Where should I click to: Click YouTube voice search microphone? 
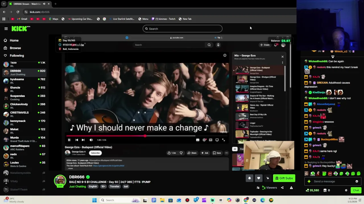point(218,45)
